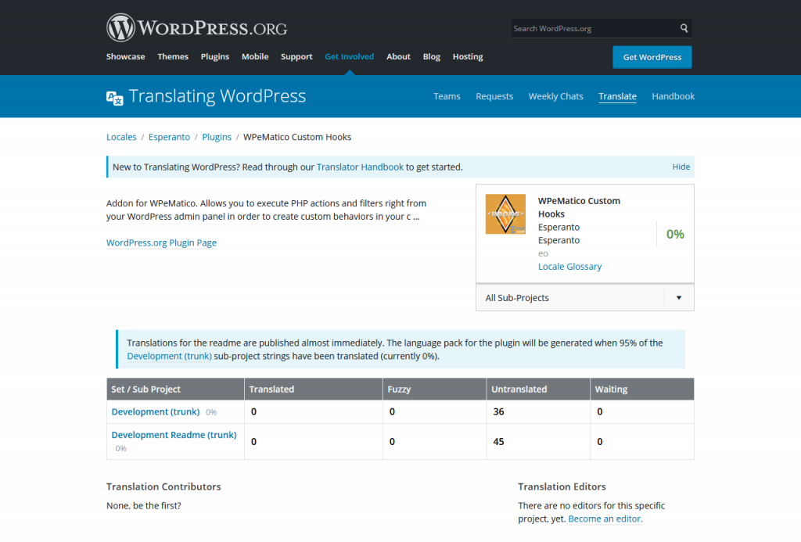
Task: Open the Development (trunk) sub-project row link
Action: click(156, 411)
